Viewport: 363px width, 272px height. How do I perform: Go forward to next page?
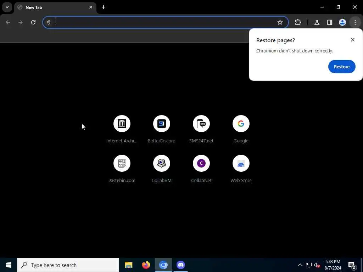point(21,22)
